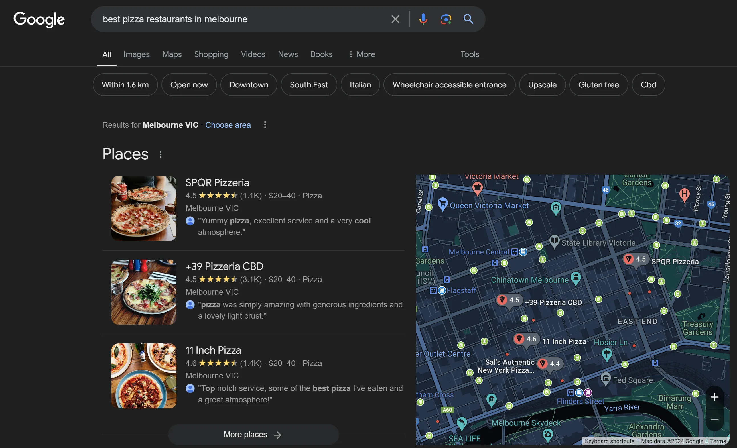Viewport: 737px width, 448px height.
Task: Click Birrarung Marr label on map
Action: [x=675, y=402]
